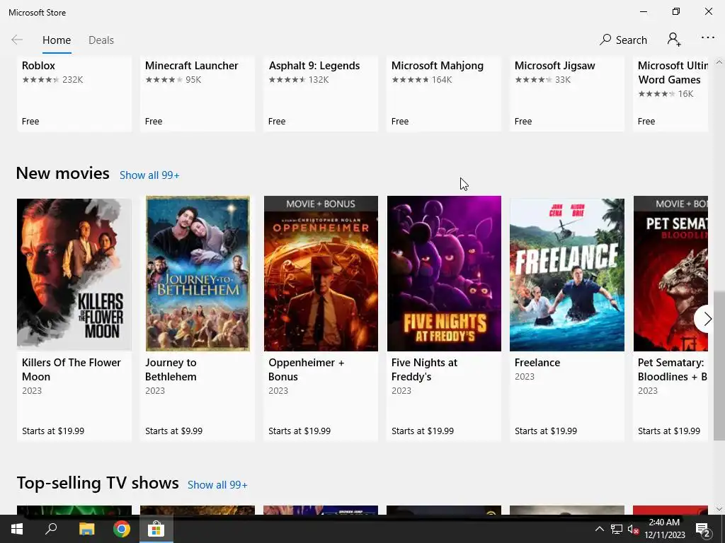This screenshot has height=543, width=725.
Task: Open Oppenheimer + Bonus poster
Action: tap(321, 274)
